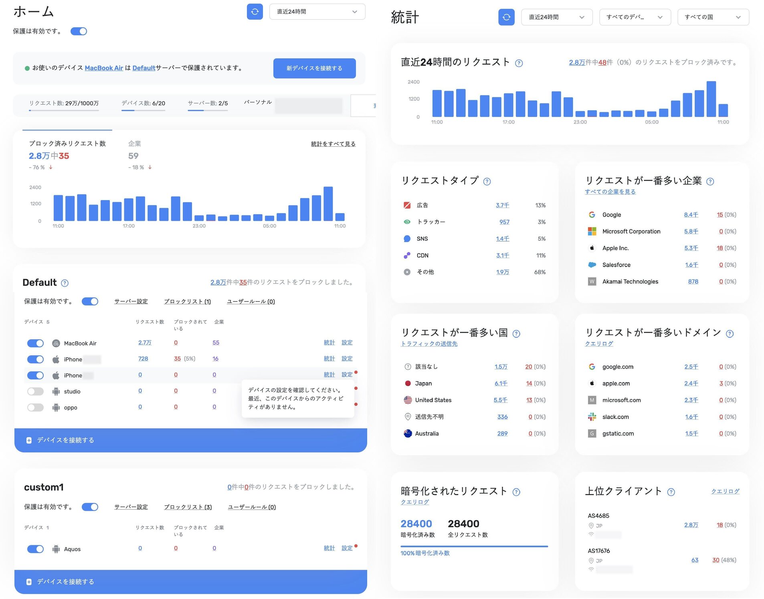Open ブロックリスト (3) for custom1 server

coord(188,507)
